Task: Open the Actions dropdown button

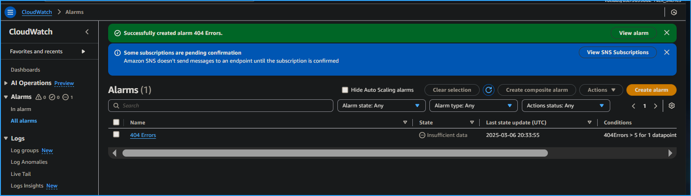Action: [x=601, y=90]
